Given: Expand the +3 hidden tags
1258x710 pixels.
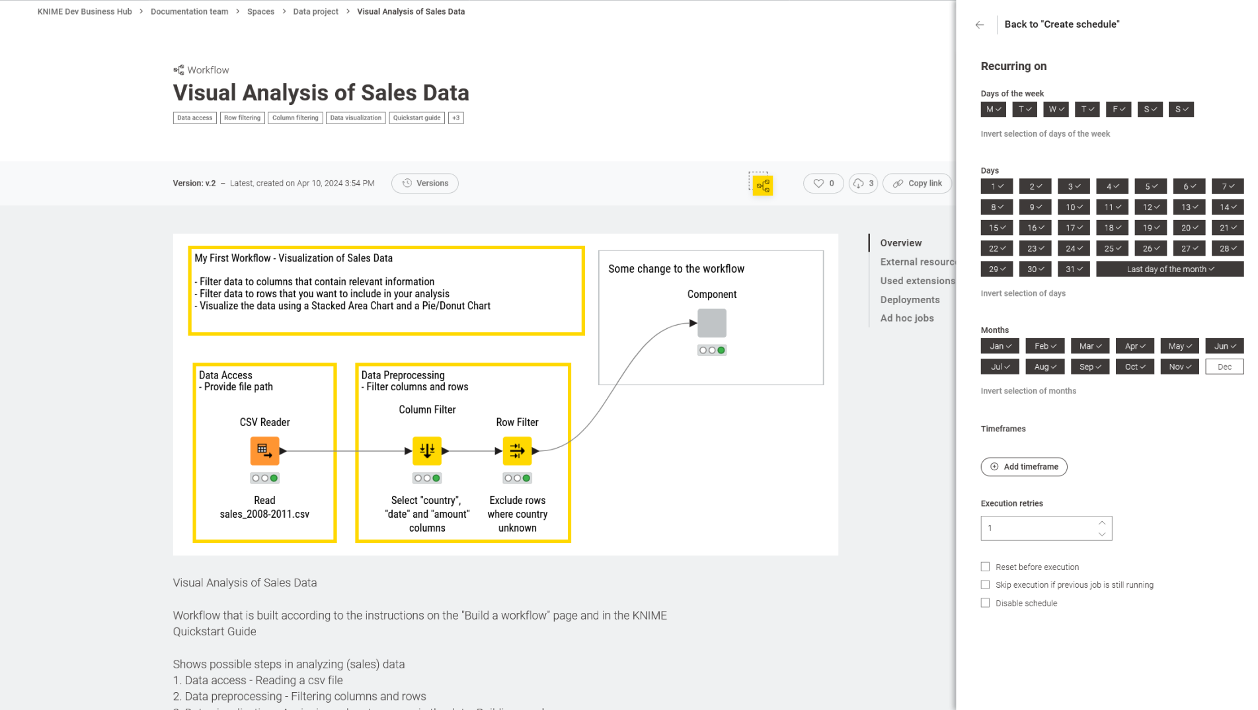Looking at the screenshot, I should pyautogui.click(x=455, y=118).
